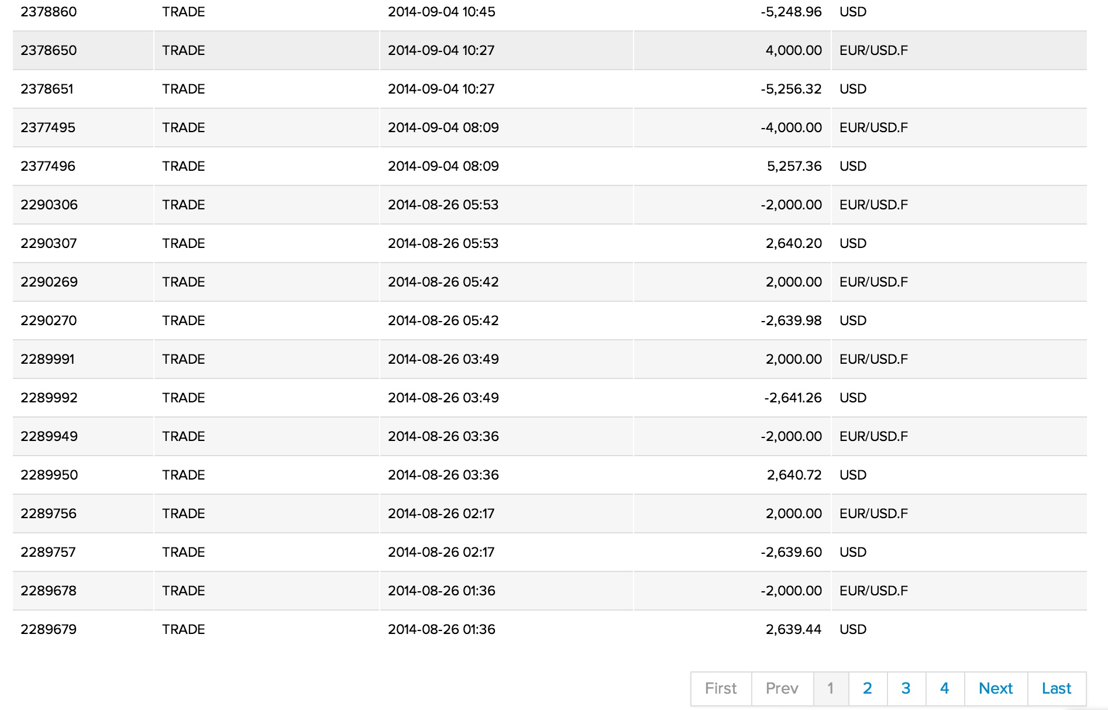
Task: Select transaction ID 2378860
Action: click(49, 12)
